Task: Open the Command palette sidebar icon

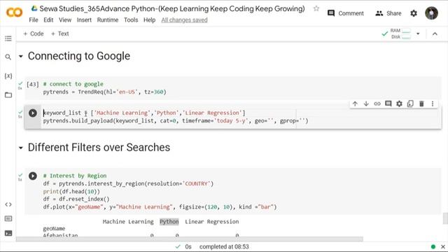Action: tap(8, 219)
